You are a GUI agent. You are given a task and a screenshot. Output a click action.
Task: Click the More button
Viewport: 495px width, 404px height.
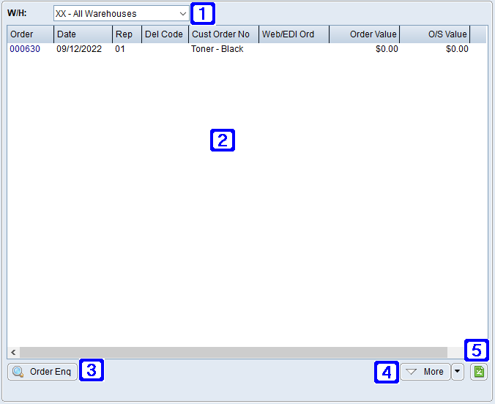pyautogui.click(x=425, y=372)
